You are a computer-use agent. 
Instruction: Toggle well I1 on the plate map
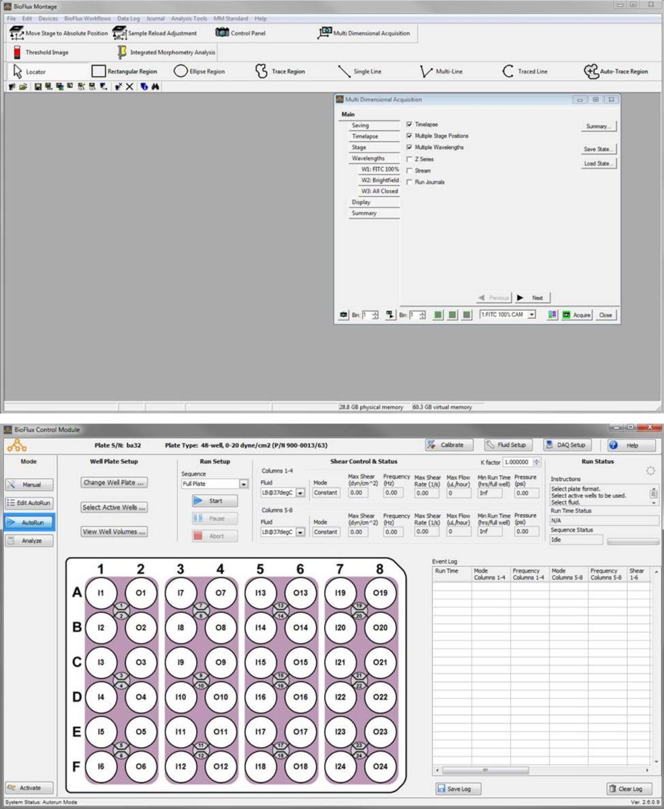coord(101,593)
